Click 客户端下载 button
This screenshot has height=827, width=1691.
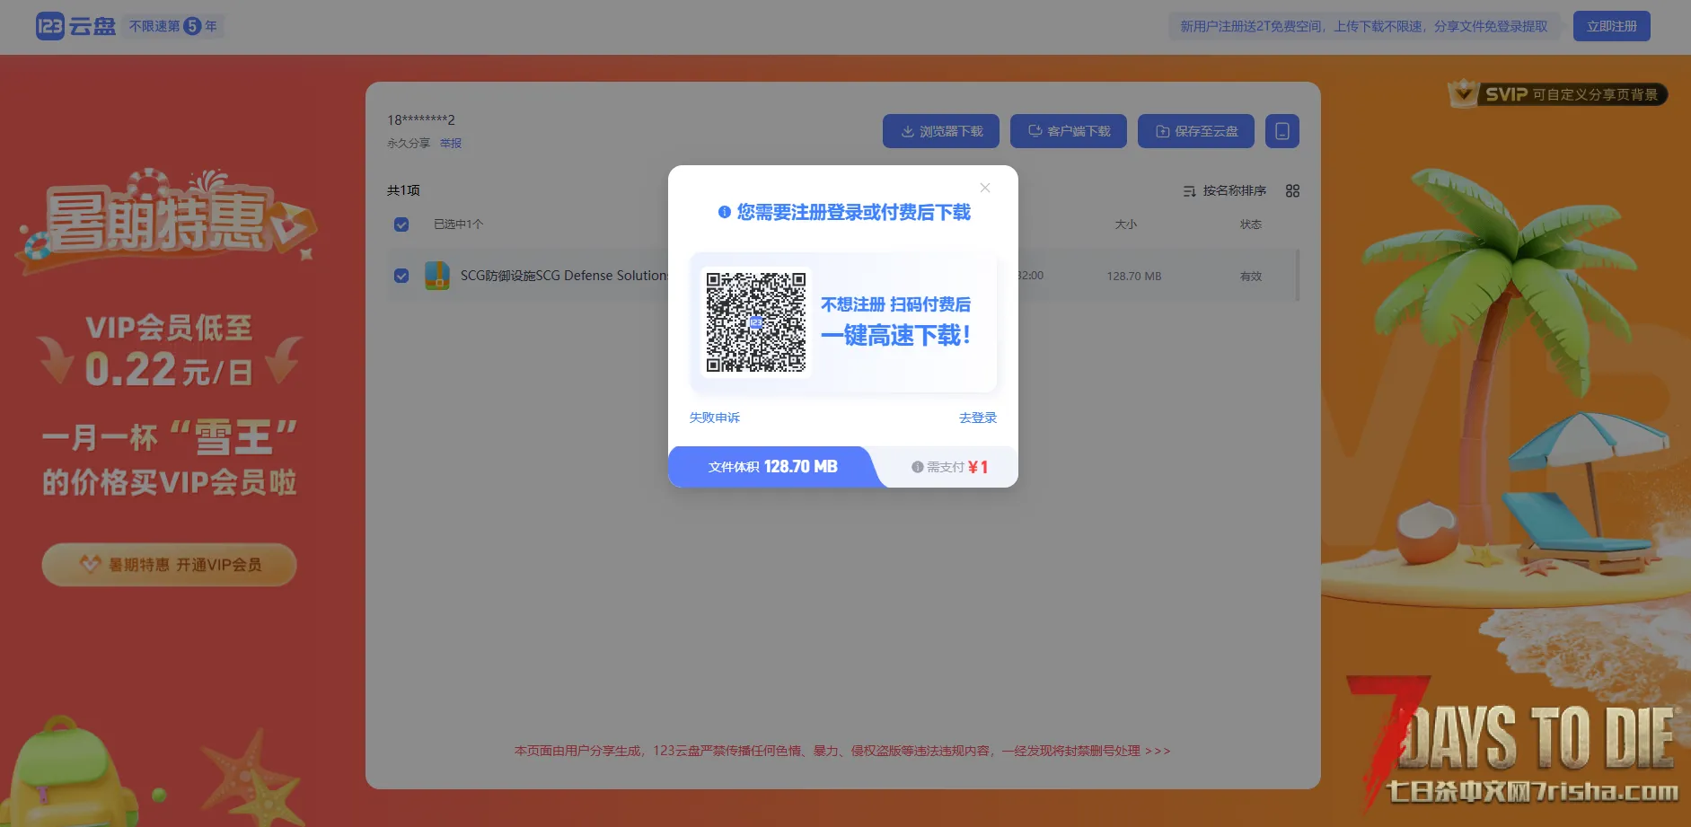(1069, 131)
